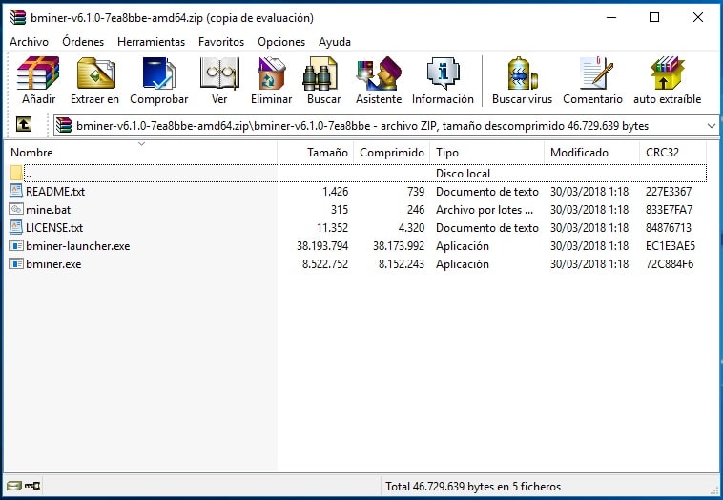This screenshot has height=500, width=723.
Task: Click the Comprobar archive icon
Action: click(x=158, y=73)
